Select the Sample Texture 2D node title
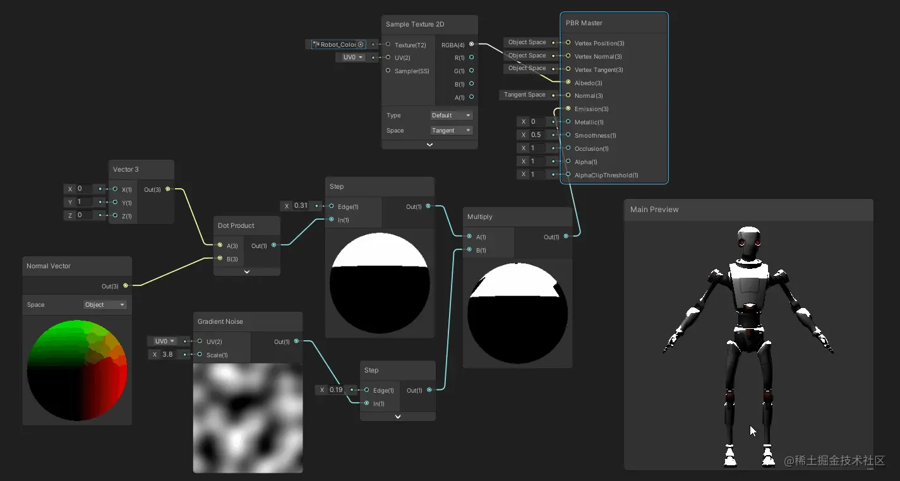Image resolution: width=900 pixels, height=481 pixels. pos(415,24)
